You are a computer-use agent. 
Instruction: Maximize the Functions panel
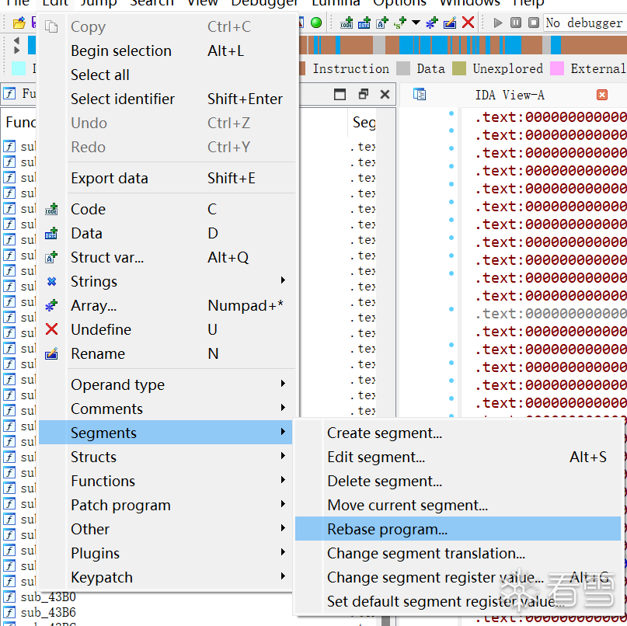(x=340, y=94)
